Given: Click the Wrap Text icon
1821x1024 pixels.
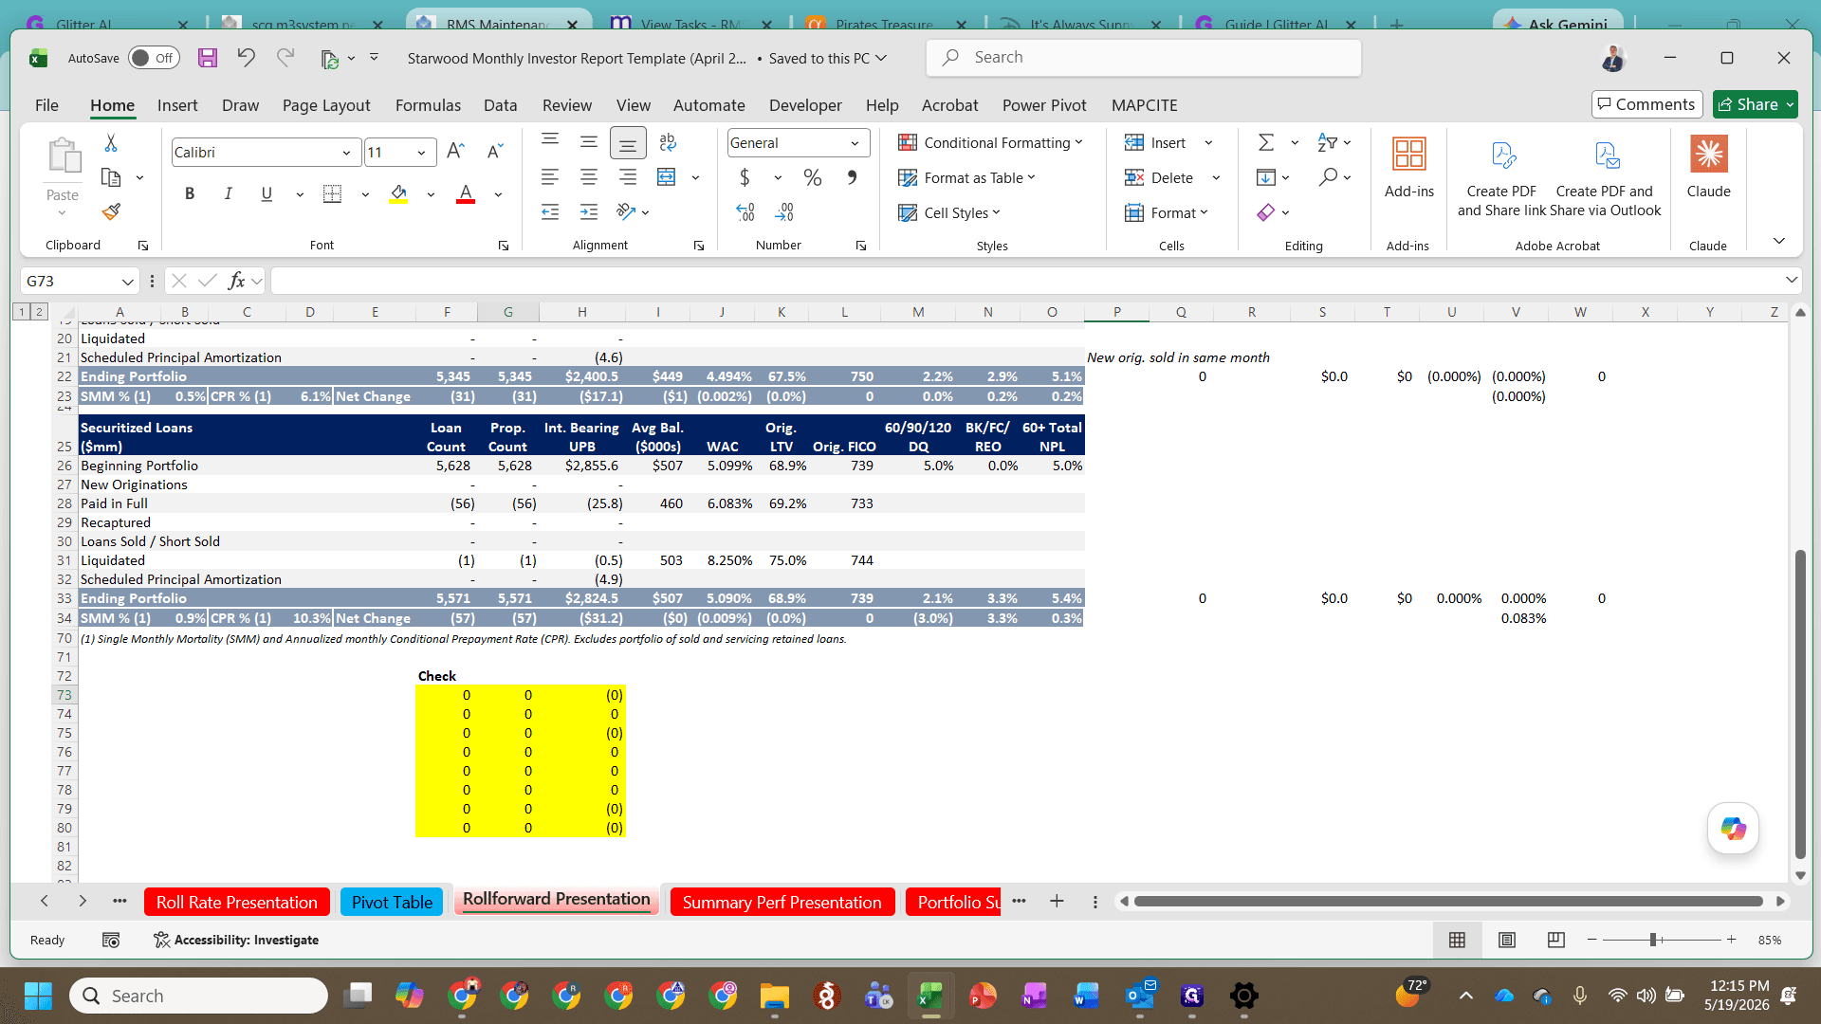Looking at the screenshot, I should (668, 142).
